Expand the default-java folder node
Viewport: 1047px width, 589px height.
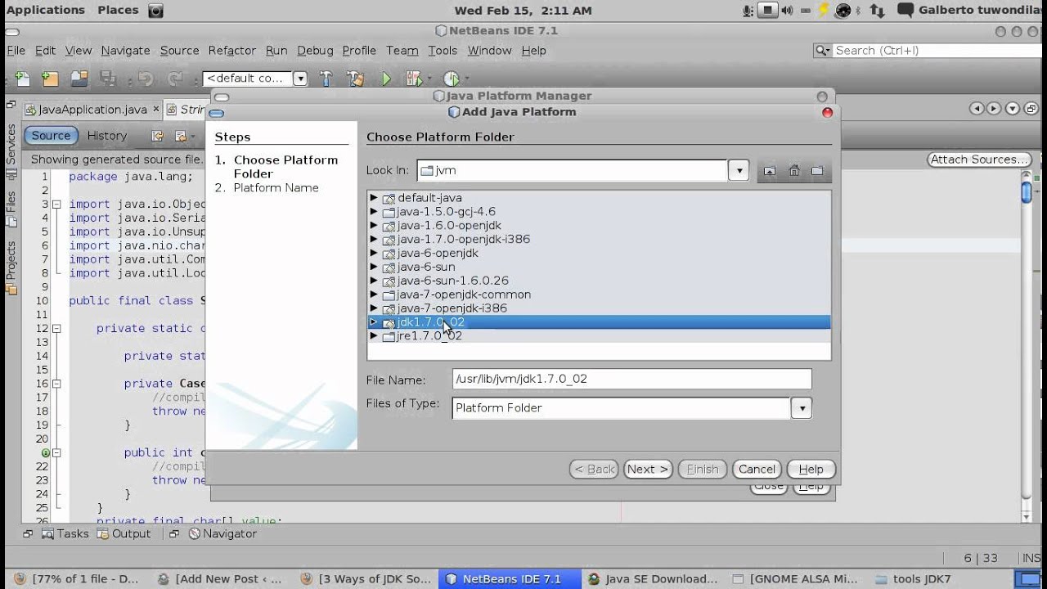pos(374,198)
